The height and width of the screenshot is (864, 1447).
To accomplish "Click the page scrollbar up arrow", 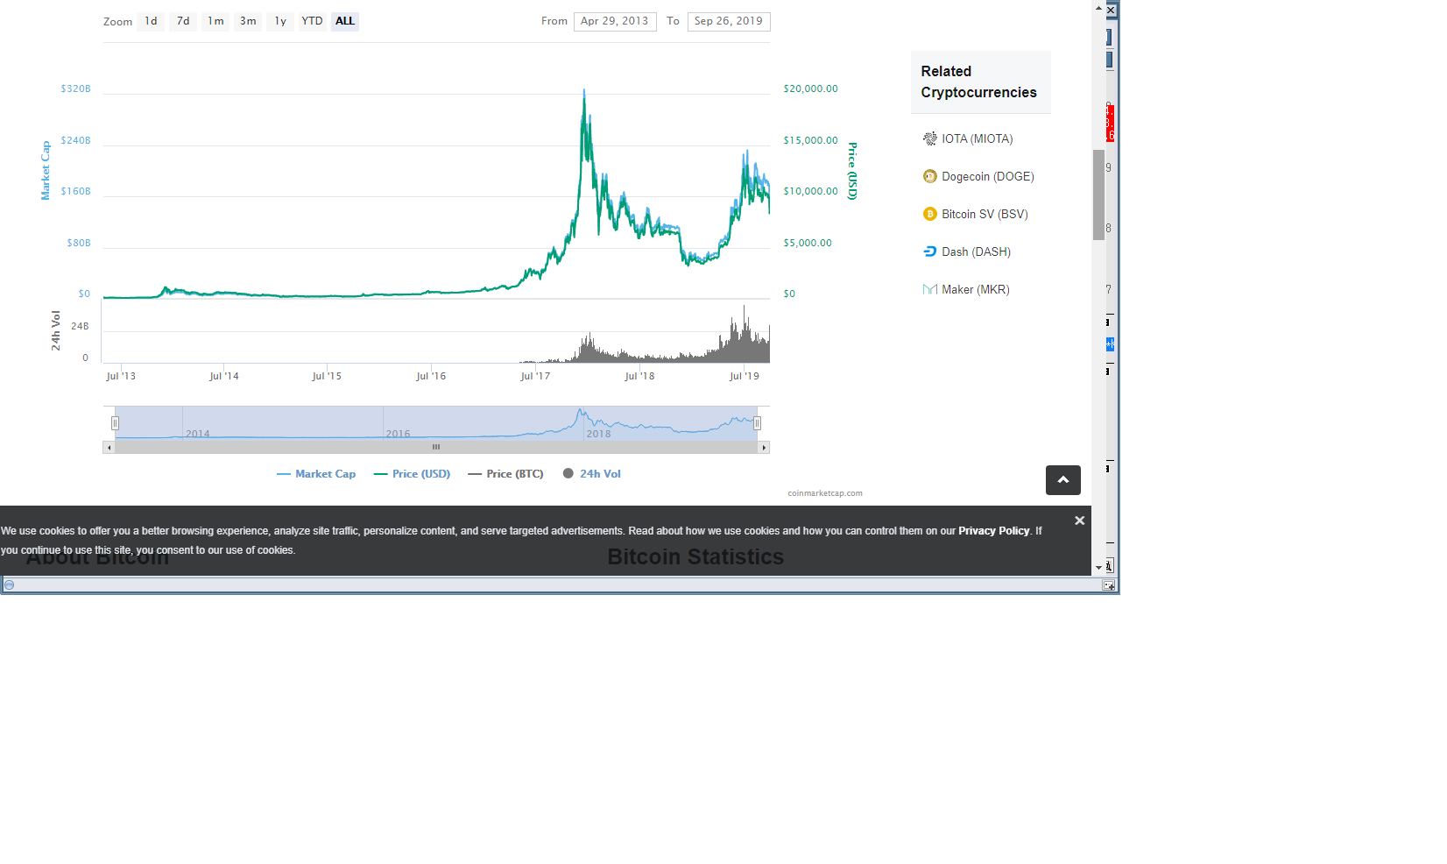I will click(1098, 7).
